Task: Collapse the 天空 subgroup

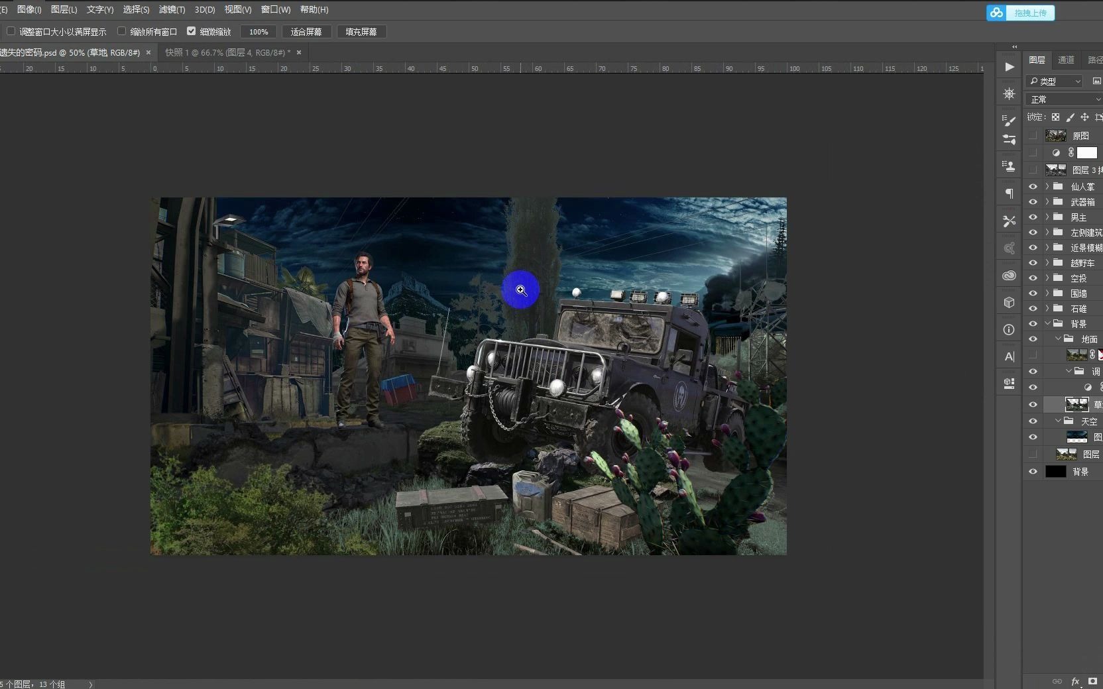Action: pos(1058,421)
